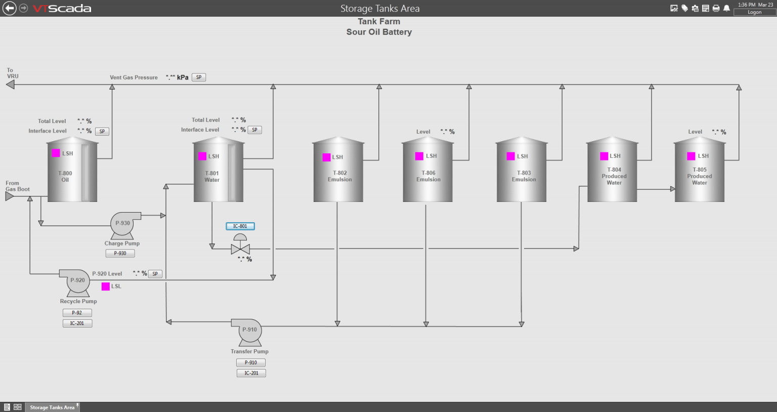This screenshot has height=412, width=777.
Task: Open the Idea Studio page editor icon
Action: [x=674, y=8]
